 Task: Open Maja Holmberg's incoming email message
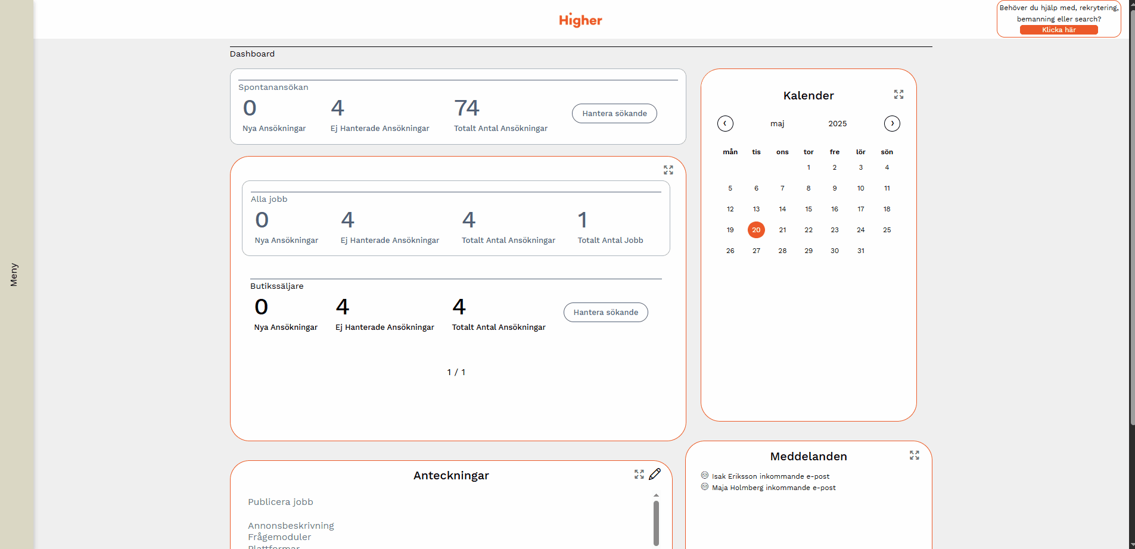coord(773,488)
